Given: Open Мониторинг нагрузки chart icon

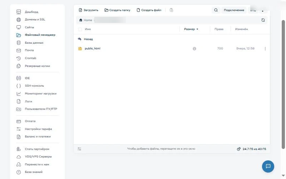Looking at the screenshot, I should point(19,94).
